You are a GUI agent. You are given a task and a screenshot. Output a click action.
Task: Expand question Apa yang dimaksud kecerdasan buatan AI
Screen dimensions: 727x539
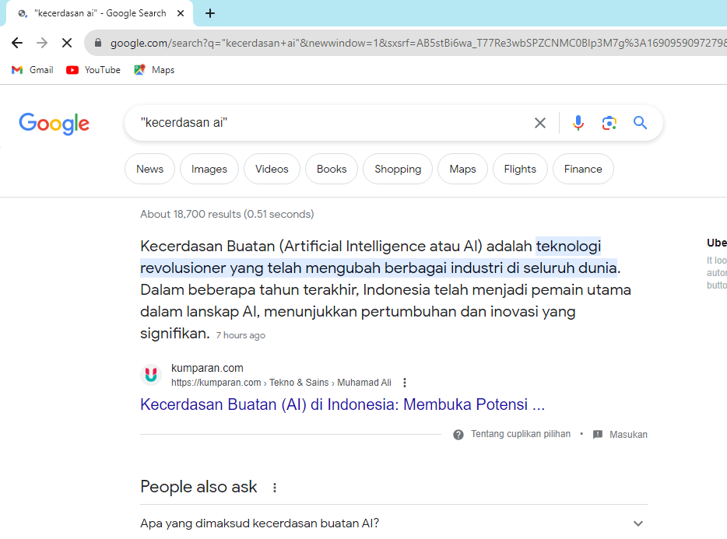[394, 523]
